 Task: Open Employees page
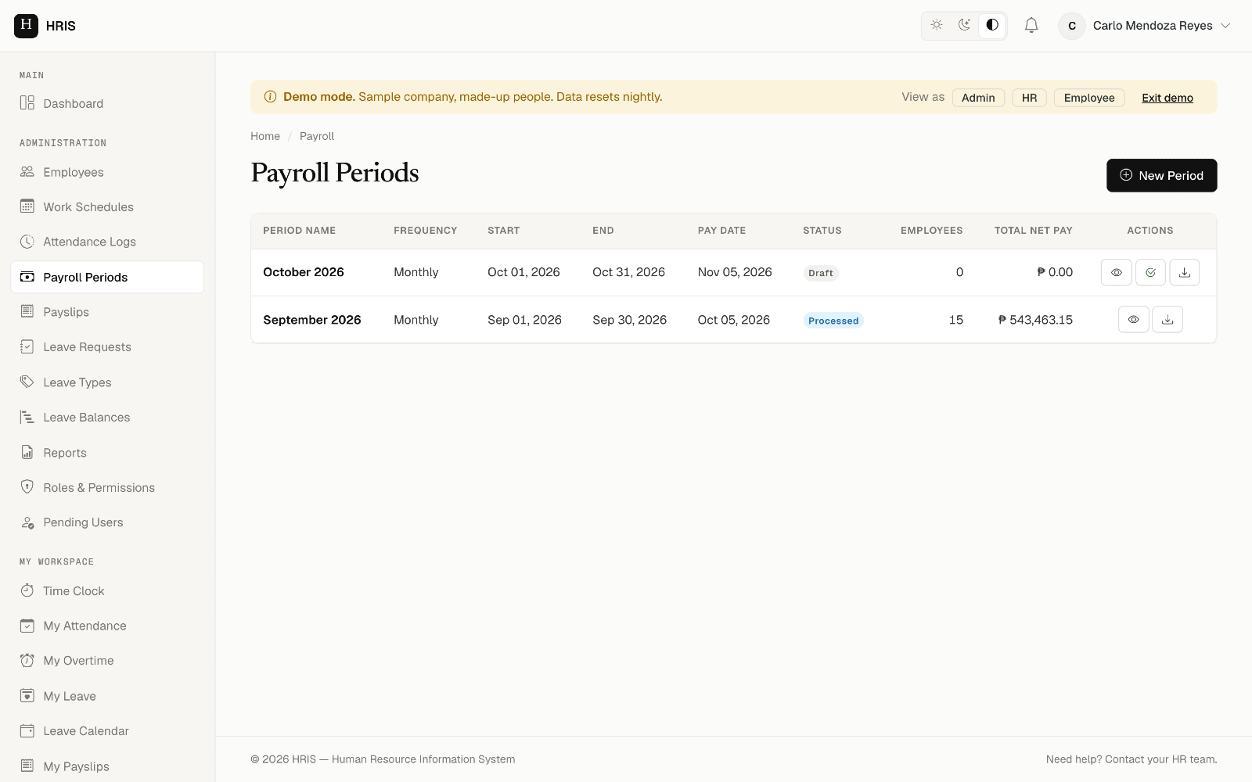pos(107,172)
